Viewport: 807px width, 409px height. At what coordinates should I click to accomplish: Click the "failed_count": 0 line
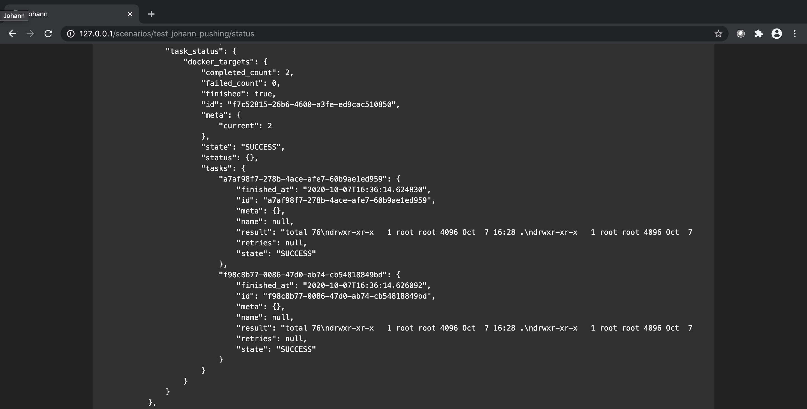pyautogui.click(x=241, y=83)
